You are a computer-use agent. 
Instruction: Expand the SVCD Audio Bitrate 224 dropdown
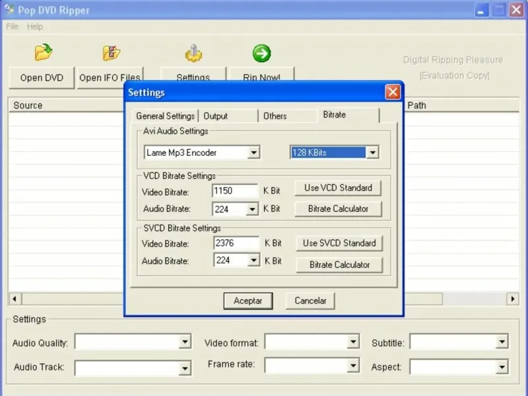253,260
